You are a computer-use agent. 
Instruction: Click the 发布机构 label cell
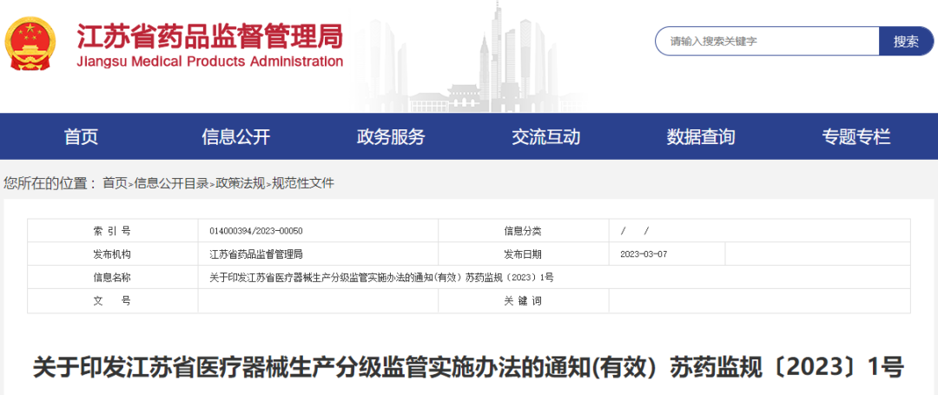(x=112, y=254)
